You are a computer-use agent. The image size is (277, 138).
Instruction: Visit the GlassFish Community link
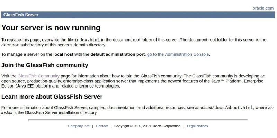coord(38,76)
